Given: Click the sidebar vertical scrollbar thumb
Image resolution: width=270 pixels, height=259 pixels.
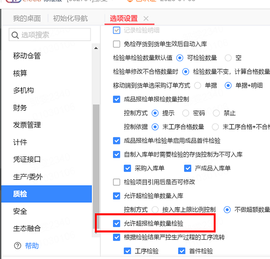Looking at the screenshot, I should [x=96, y=166].
